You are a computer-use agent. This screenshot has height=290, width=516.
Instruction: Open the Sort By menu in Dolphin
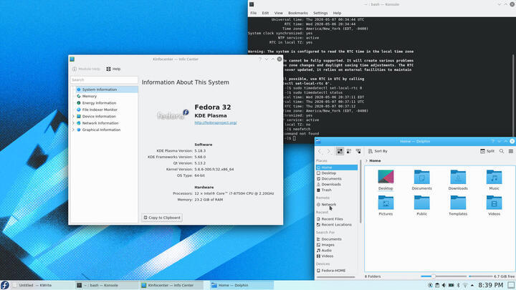pos(378,151)
